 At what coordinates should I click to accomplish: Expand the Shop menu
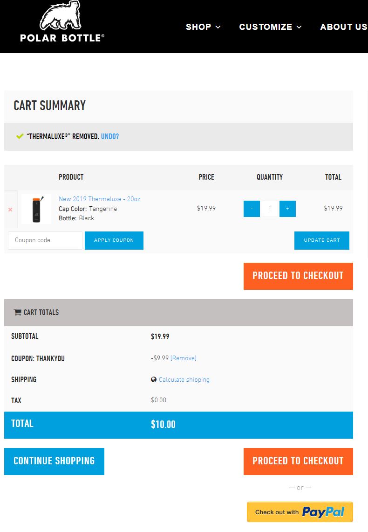203,27
